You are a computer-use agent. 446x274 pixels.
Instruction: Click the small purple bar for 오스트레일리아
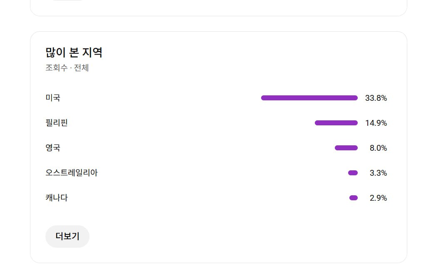[353, 173]
